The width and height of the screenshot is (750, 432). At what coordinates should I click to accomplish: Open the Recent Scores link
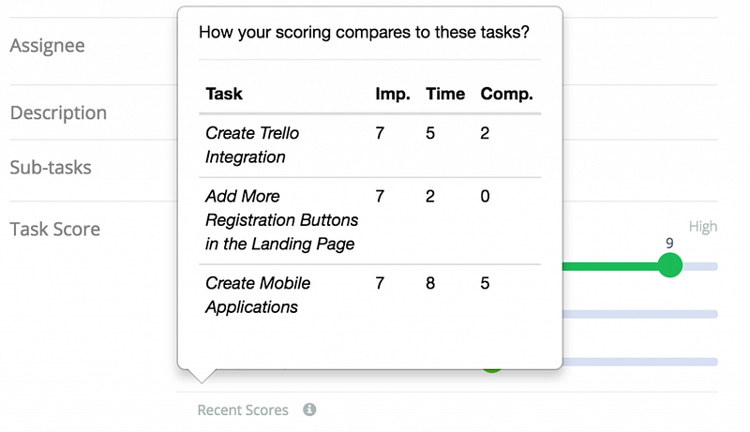coord(243,410)
